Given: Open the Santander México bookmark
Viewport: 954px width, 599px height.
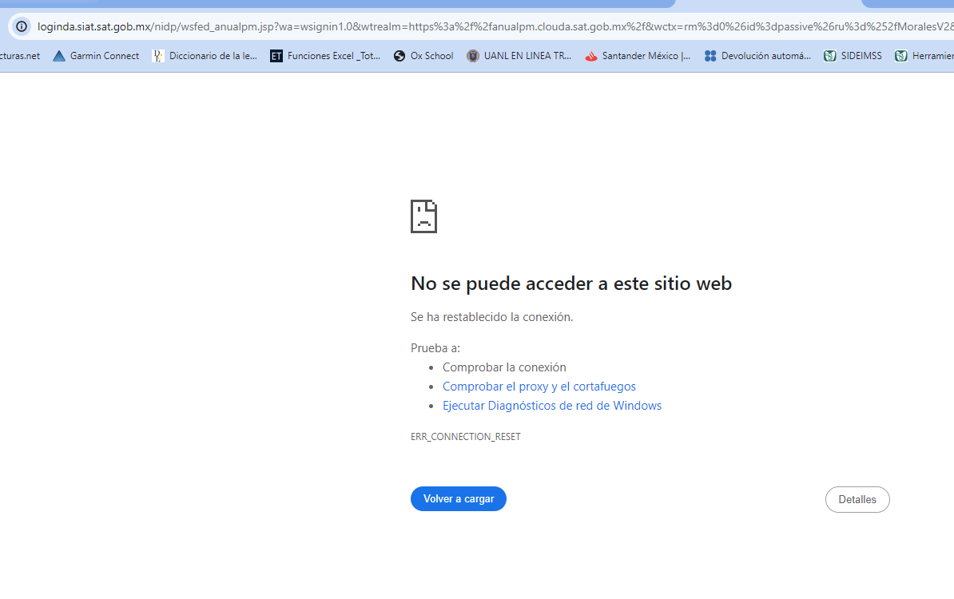Looking at the screenshot, I should (638, 56).
